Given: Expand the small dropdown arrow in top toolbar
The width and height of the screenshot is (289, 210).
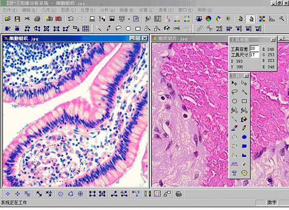Looking at the screenshot, I should (129, 19).
